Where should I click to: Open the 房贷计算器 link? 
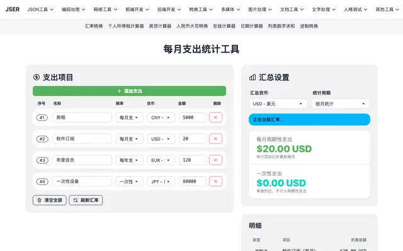coord(160,26)
